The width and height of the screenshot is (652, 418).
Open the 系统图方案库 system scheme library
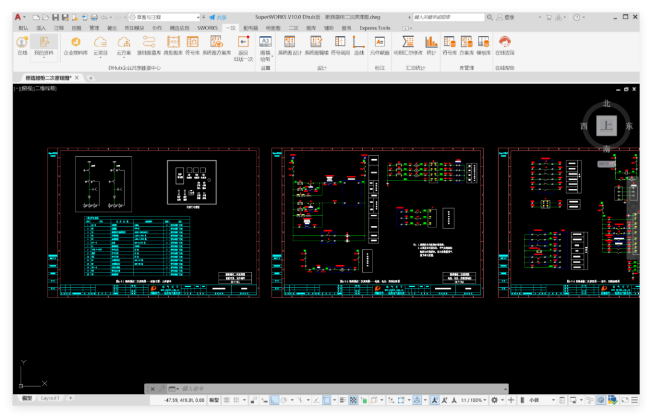[217, 46]
